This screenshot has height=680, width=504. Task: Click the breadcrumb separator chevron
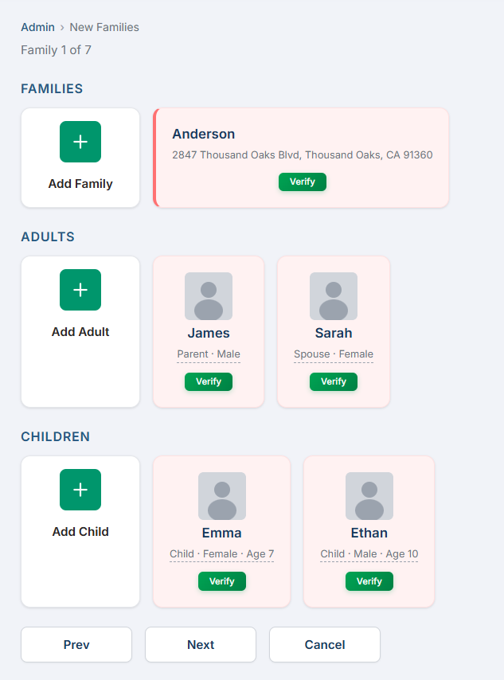pos(62,27)
